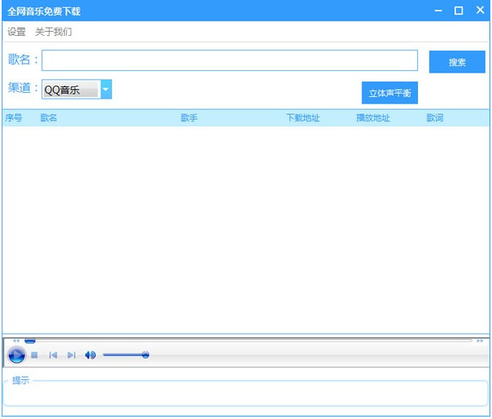
Task: Click the 歌词 column header
Action: coord(435,117)
